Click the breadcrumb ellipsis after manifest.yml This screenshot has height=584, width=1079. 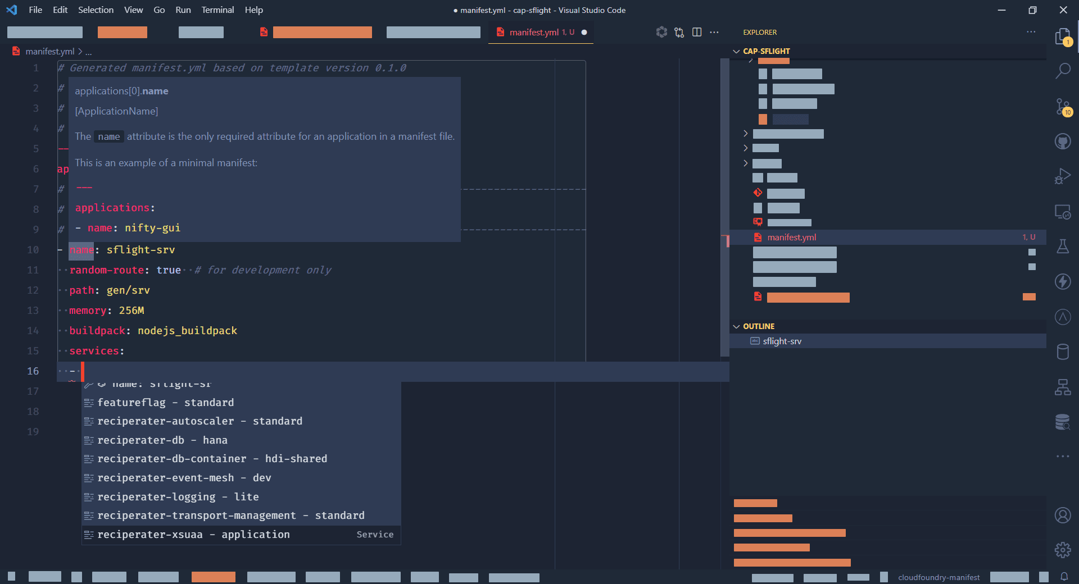tap(88, 52)
